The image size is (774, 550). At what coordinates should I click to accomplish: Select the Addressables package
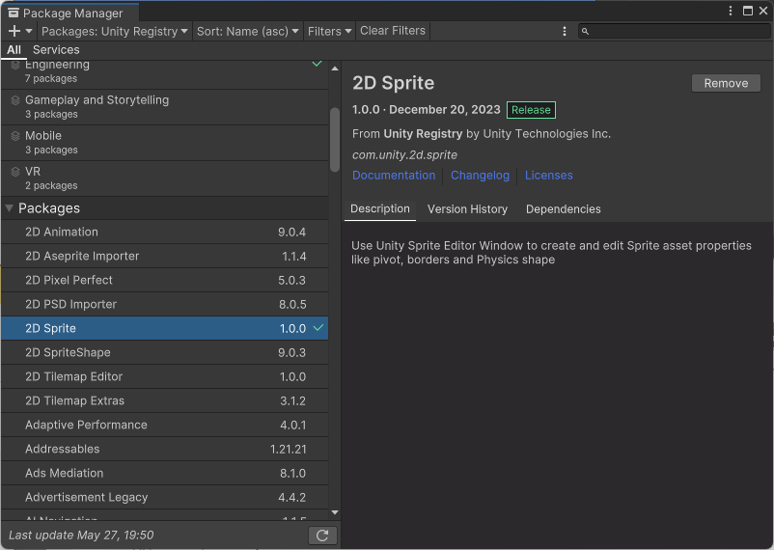(165, 450)
